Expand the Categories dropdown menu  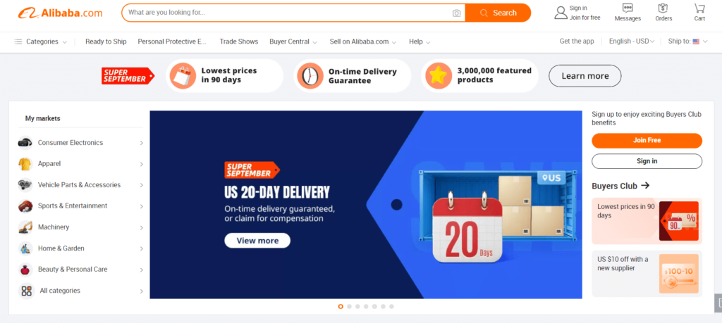pyautogui.click(x=40, y=42)
